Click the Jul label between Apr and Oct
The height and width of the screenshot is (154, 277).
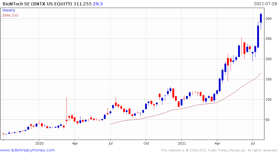pos(111,143)
